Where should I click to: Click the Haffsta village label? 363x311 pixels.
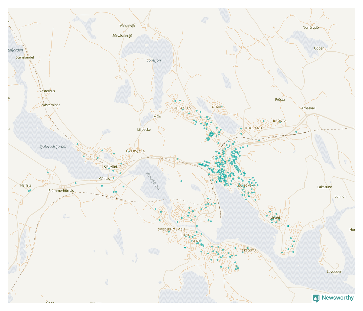click(26, 186)
